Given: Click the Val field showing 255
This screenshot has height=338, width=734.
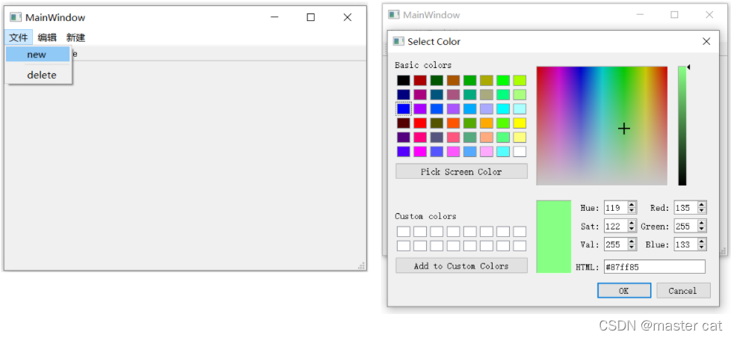Looking at the screenshot, I should click(x=616, y=245).
